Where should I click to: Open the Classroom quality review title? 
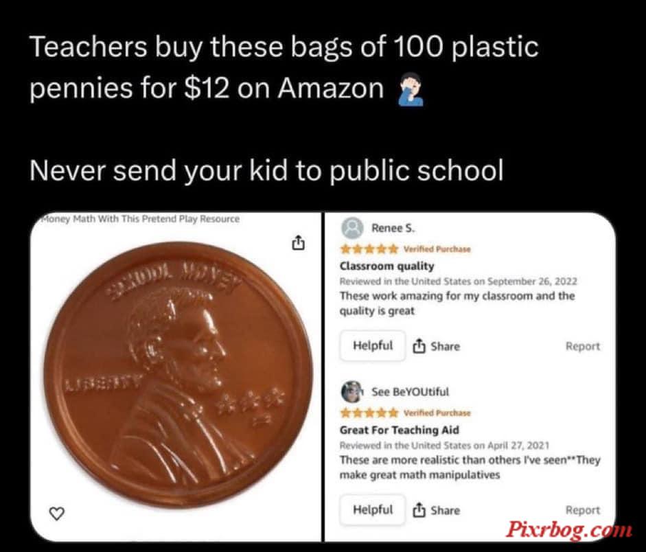click(387, 266)
